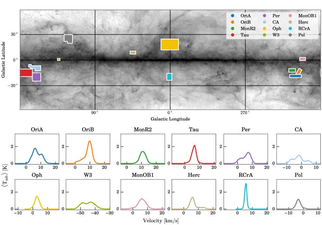Click the OriA subplot title

(x=37, y=130)
